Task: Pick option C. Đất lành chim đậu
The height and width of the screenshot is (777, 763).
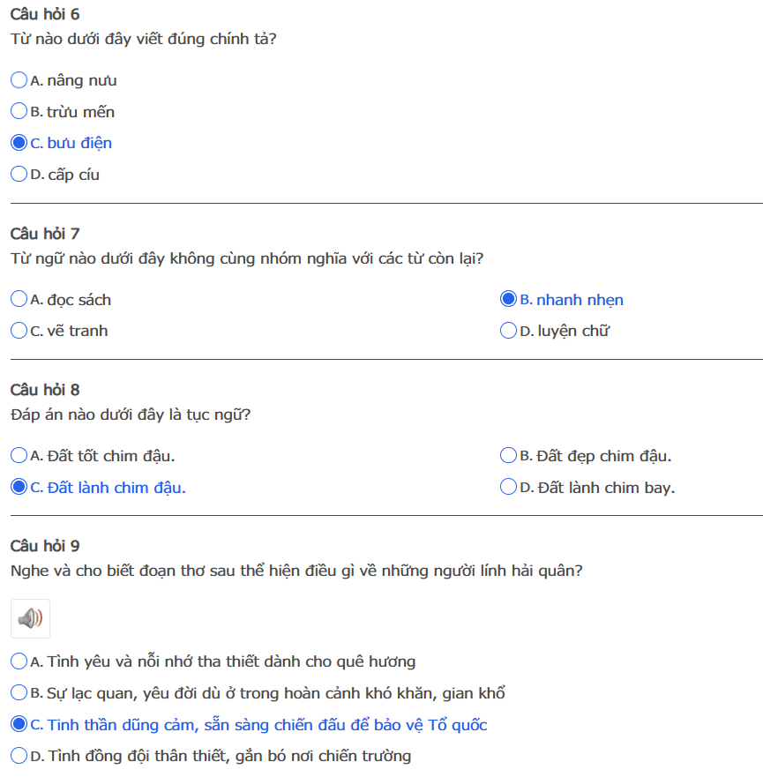Action: point(19,487)
